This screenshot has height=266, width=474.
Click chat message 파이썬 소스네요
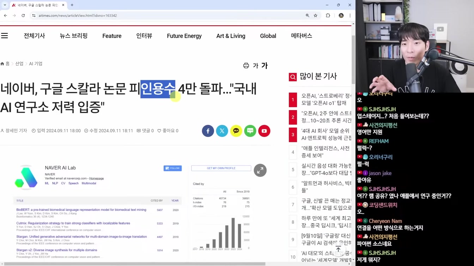(374, 243)
